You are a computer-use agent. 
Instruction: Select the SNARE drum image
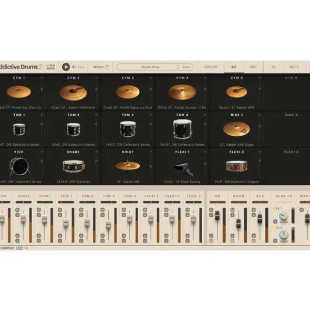[x=74, y=166]
